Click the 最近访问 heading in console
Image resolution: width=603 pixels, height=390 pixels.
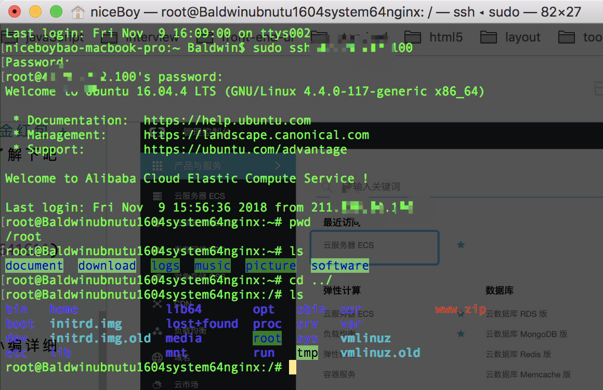[x=342, y=222]
